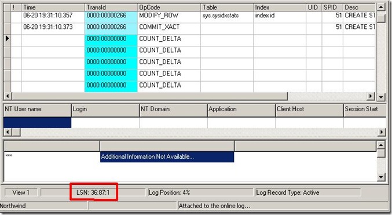
Task: Sort by the TransId column header
Action: coord(111,8)
